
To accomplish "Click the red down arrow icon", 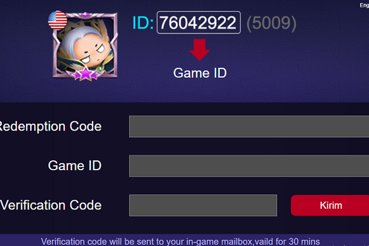I will pyautogui.click(x=199, y=50).
